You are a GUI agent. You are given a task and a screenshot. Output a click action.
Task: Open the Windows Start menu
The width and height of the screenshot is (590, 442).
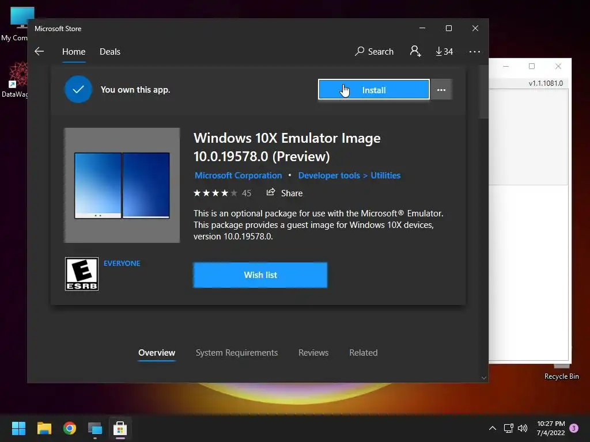[18, 428]
